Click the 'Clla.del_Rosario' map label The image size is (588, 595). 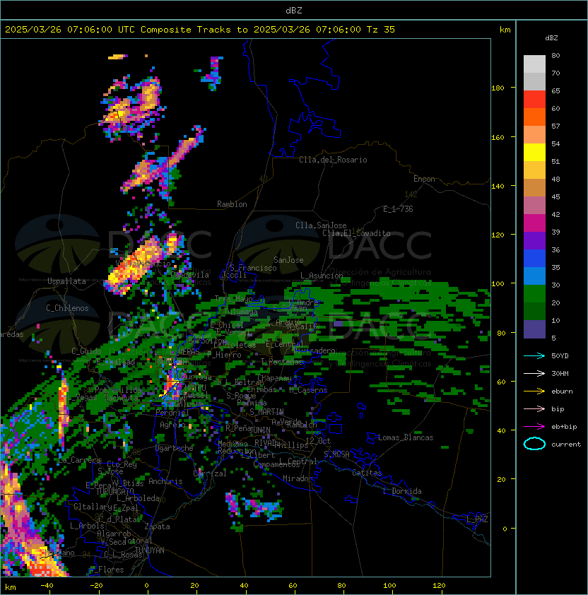(x=333, y=160)
